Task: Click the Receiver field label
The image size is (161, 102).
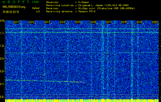Action: click(52, 8)
